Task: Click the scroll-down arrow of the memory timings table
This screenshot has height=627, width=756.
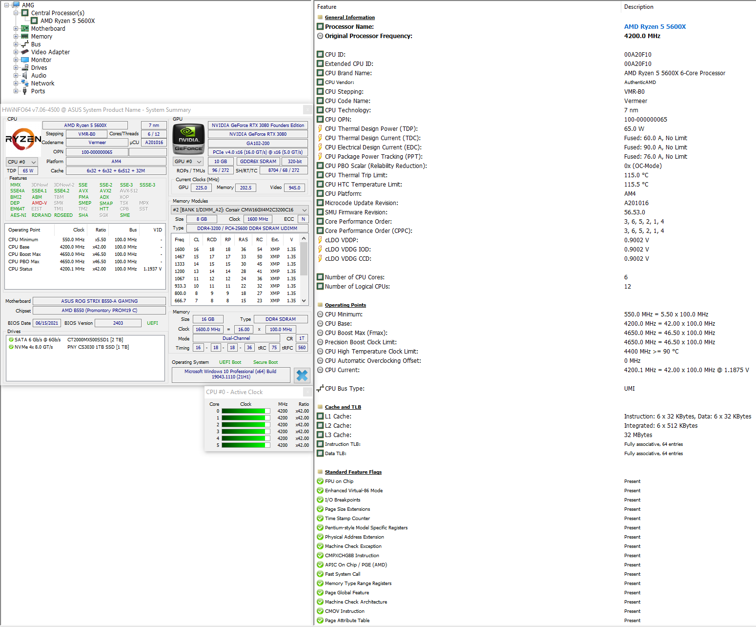Action: click(x=304, y=301)
